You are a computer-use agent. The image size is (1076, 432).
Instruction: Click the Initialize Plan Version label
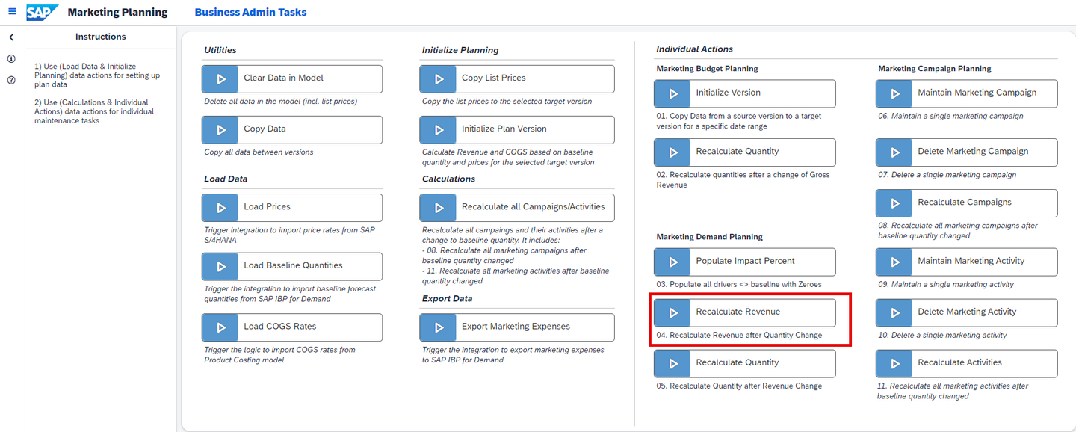pos(504,129)
